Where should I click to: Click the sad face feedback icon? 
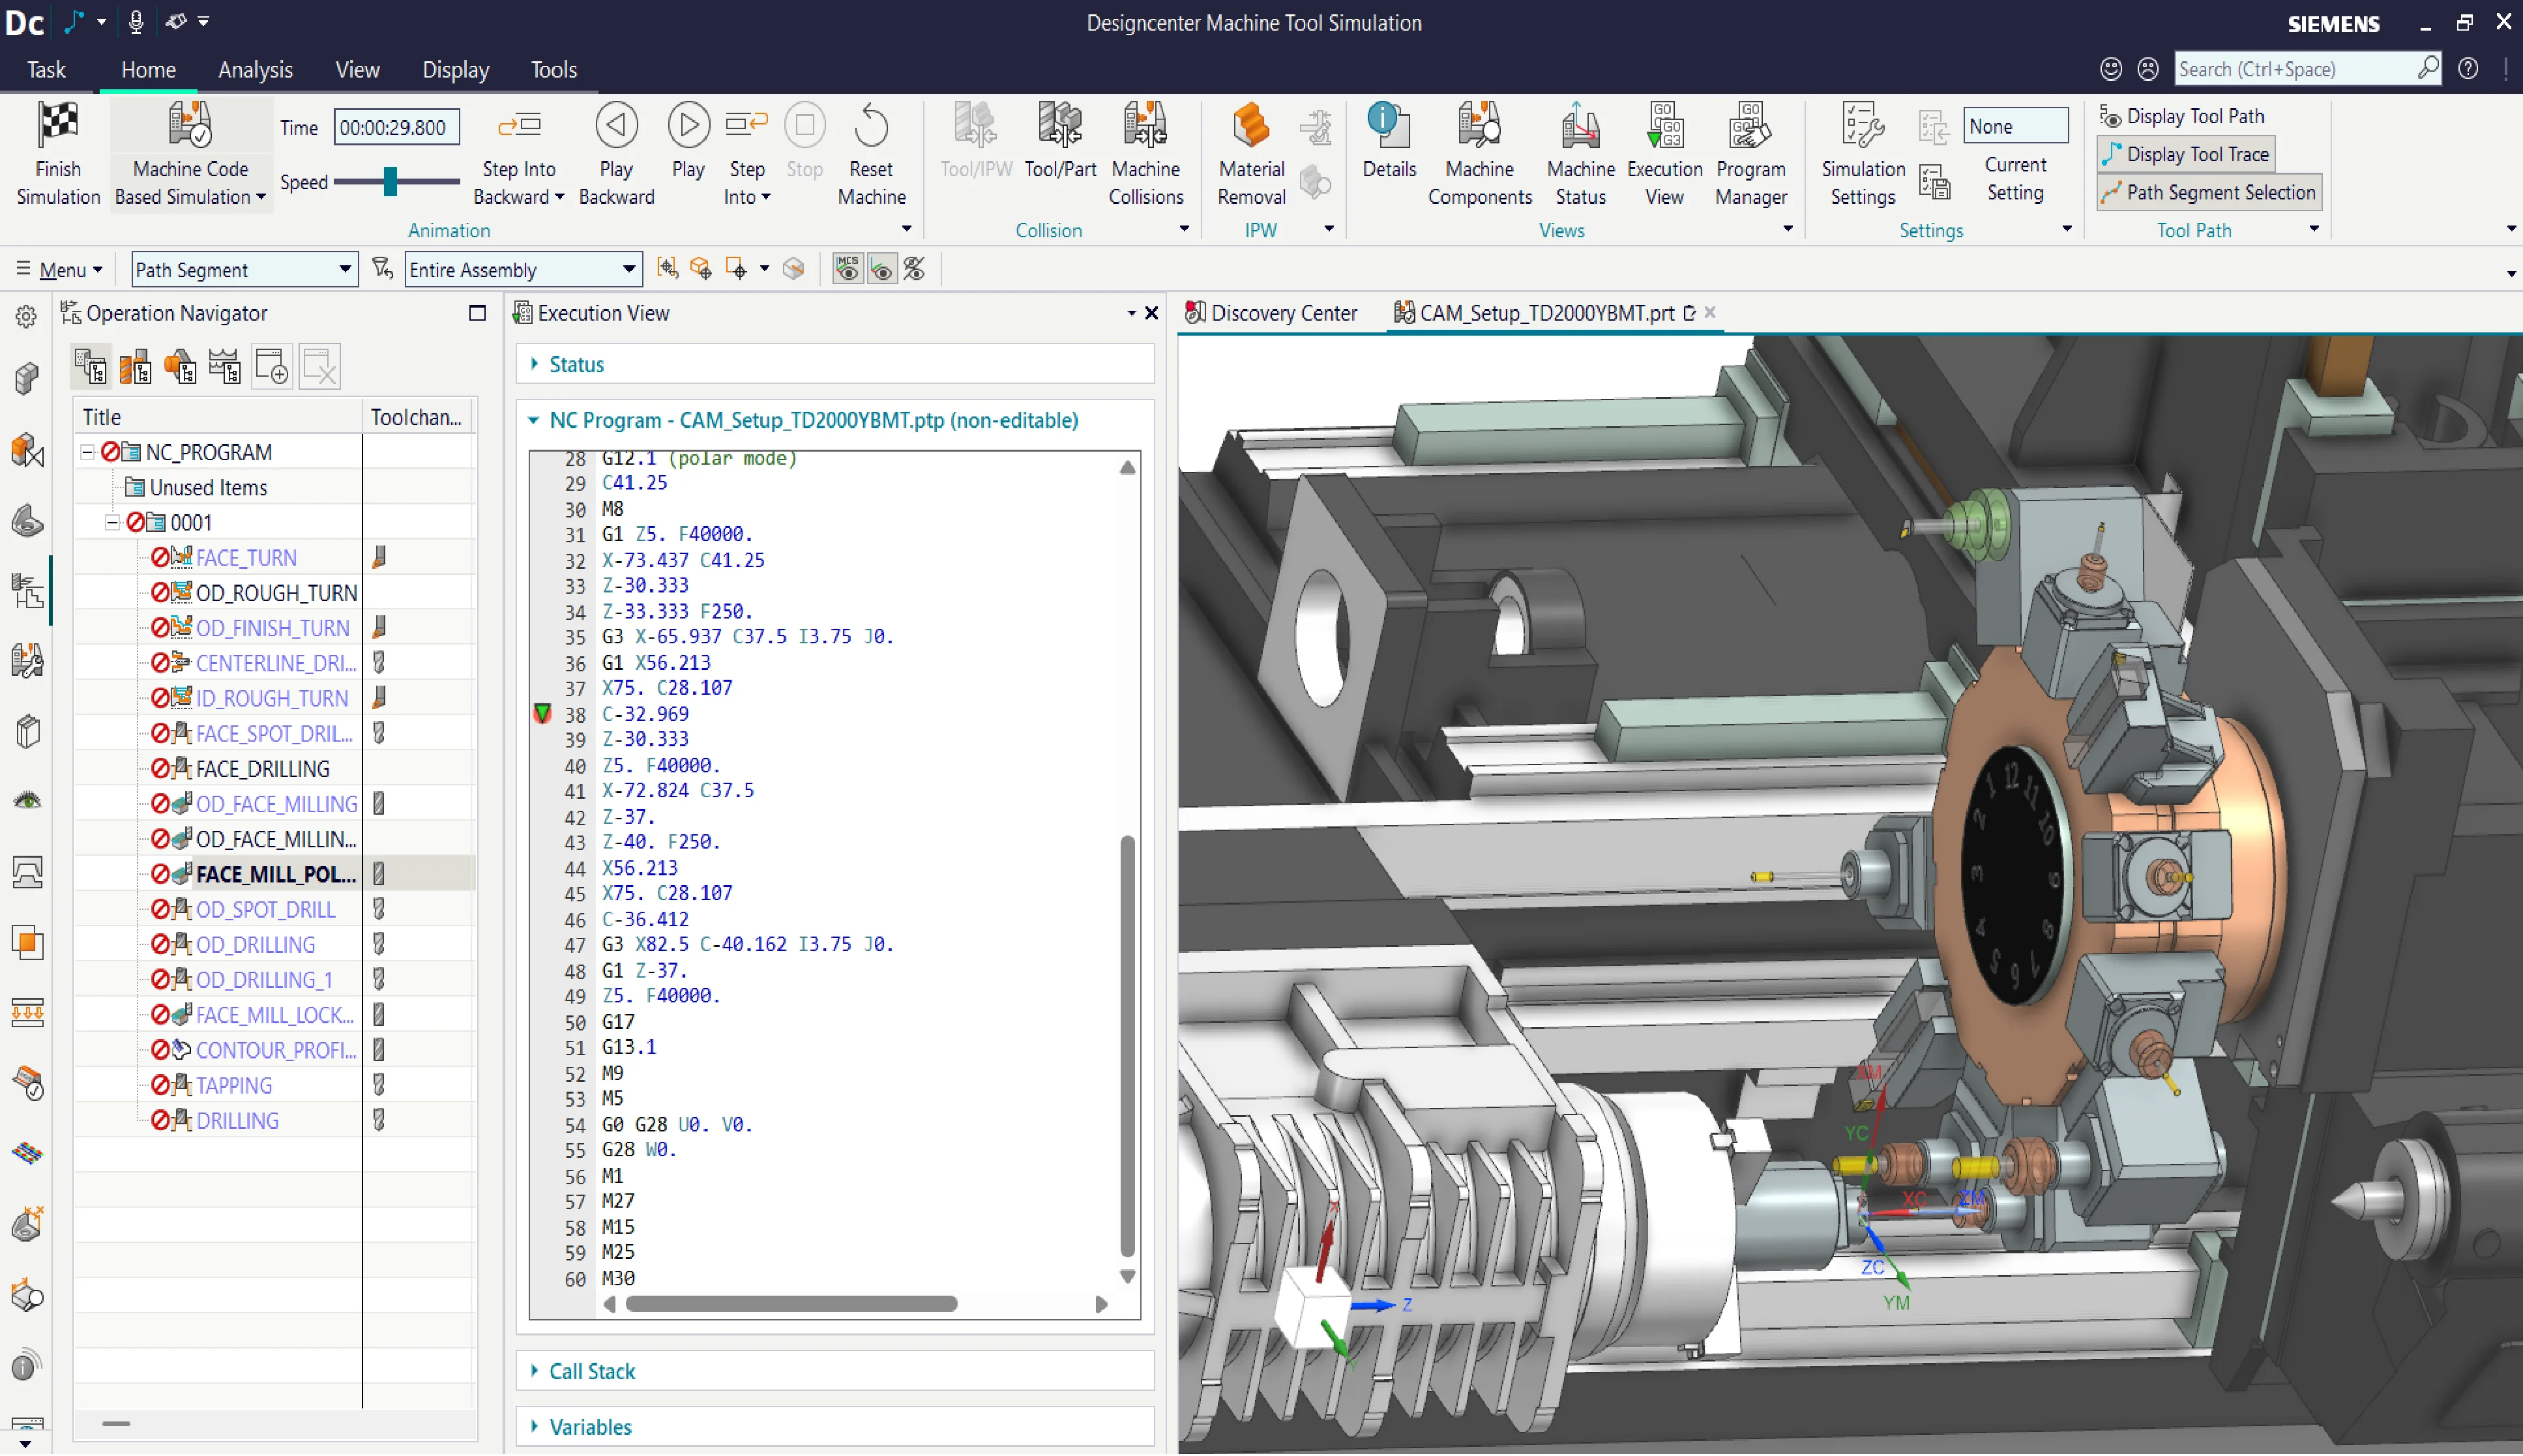coord(2147,69)
